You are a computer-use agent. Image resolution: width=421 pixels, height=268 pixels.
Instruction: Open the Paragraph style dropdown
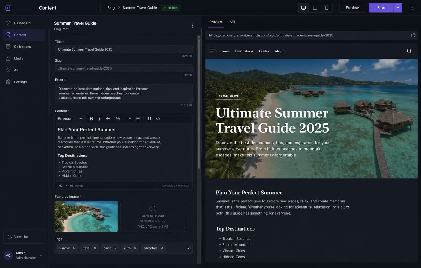click(x=70, y=118)
